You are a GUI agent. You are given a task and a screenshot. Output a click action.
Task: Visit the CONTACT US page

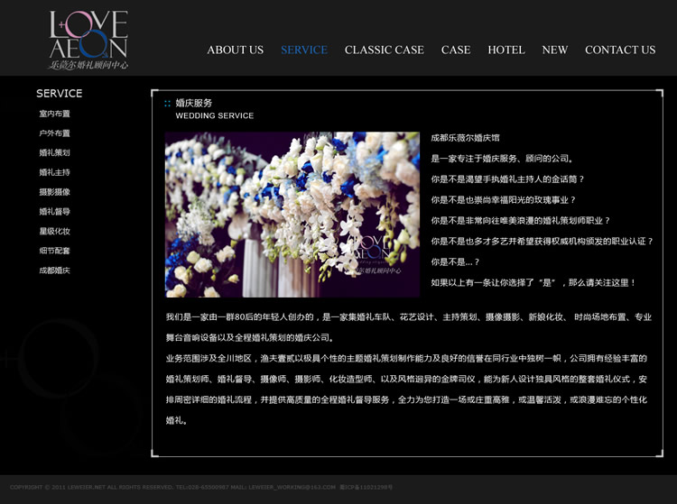coord(620,50)
